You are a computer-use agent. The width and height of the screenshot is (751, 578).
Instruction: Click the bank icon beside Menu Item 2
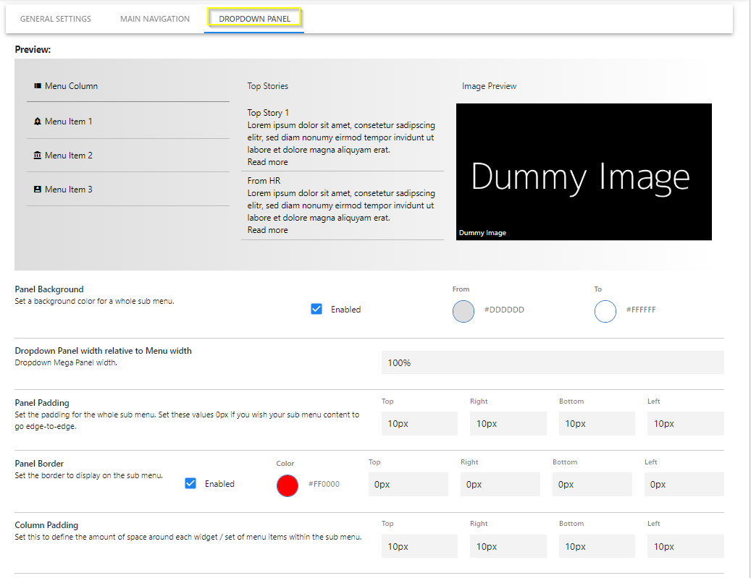(x=38, y=156)
